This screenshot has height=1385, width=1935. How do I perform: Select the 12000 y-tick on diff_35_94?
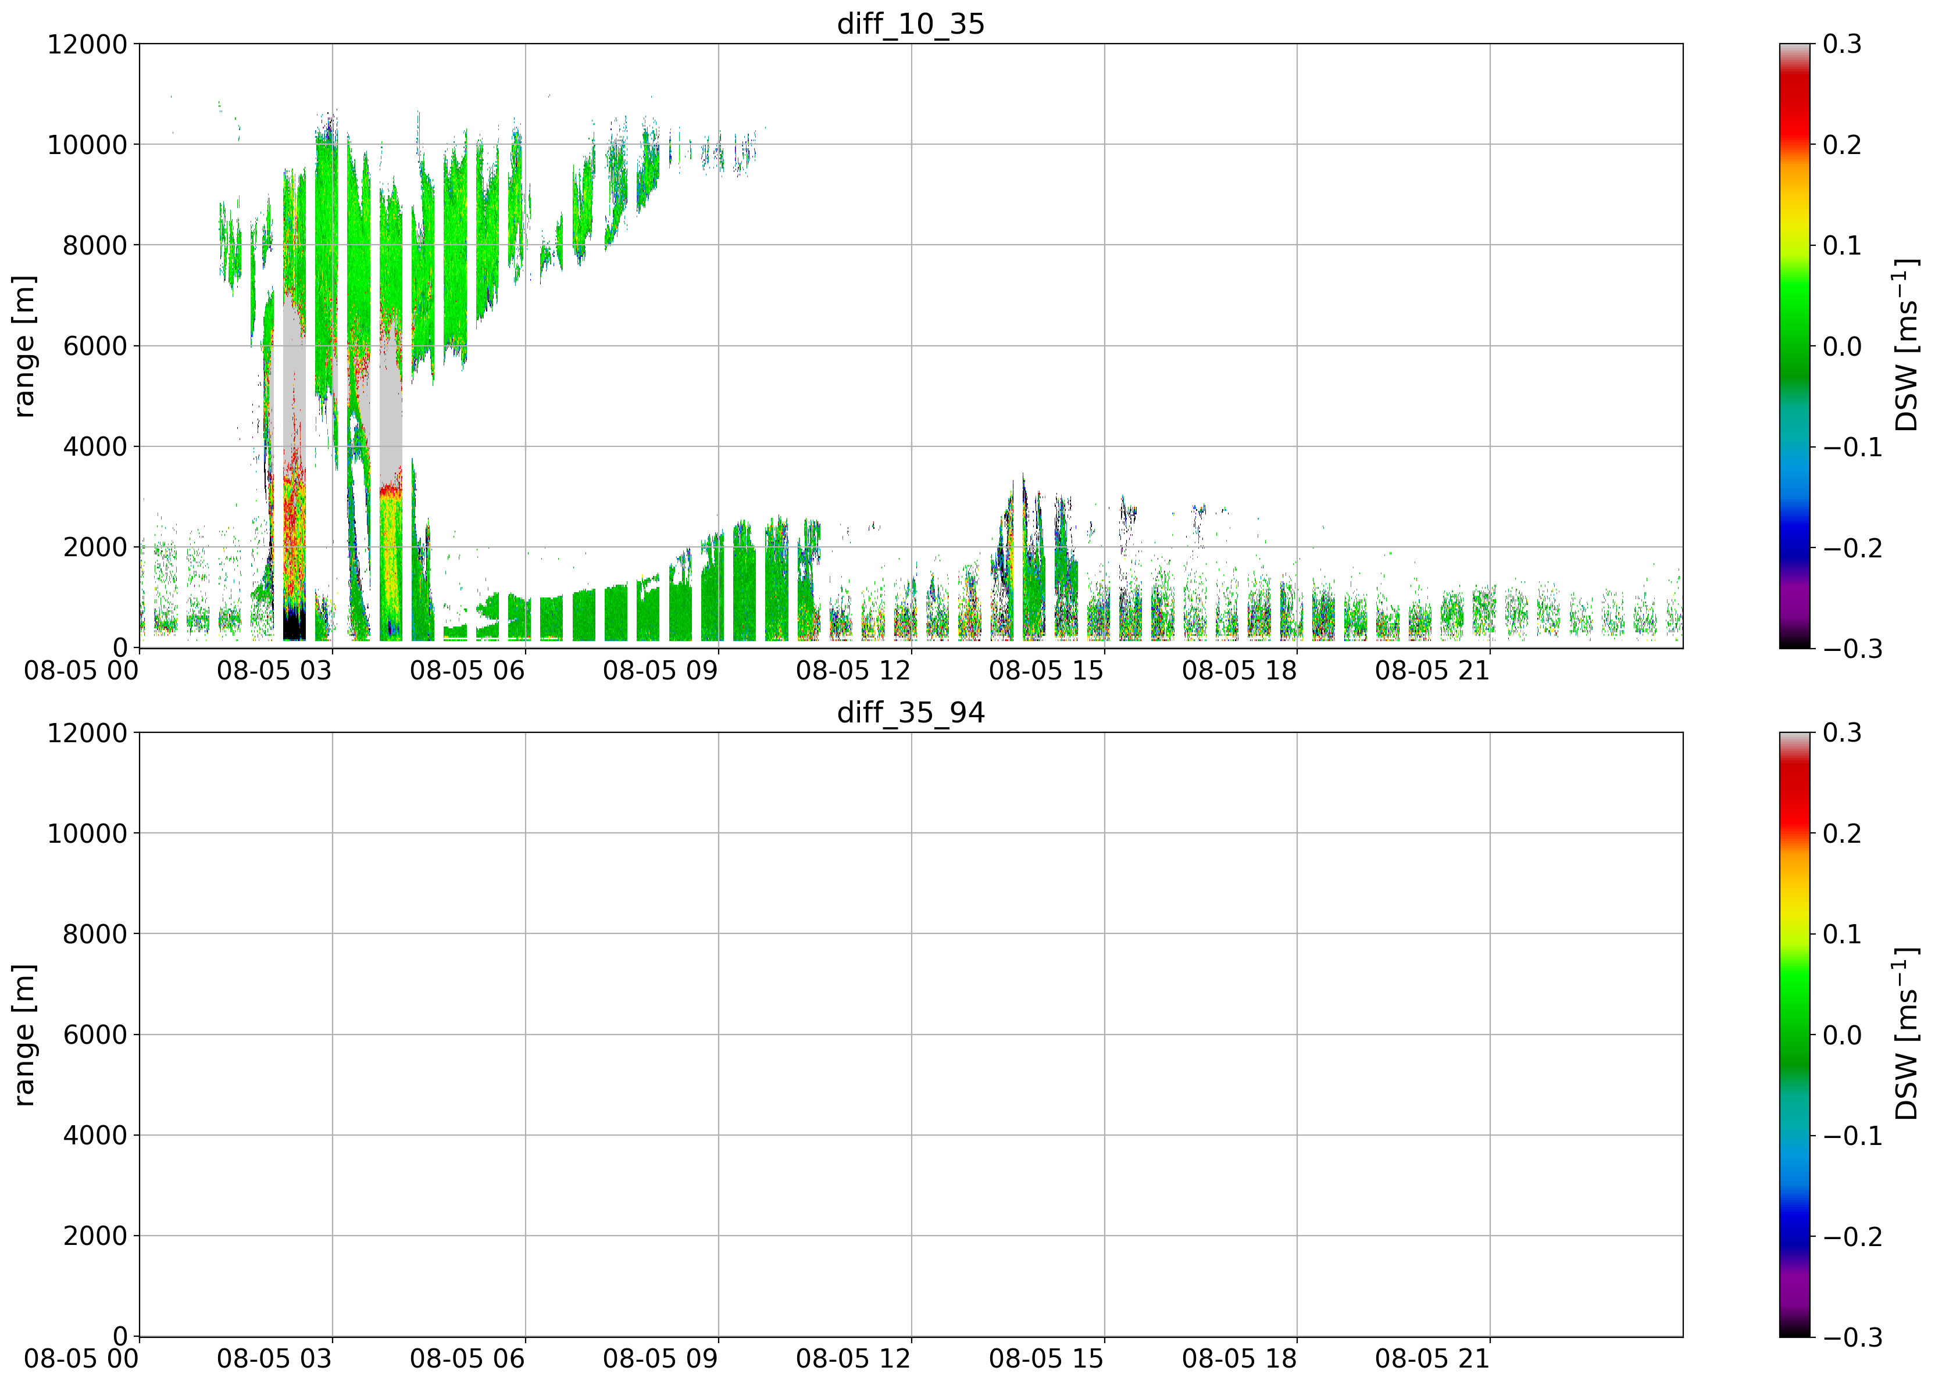87,732
